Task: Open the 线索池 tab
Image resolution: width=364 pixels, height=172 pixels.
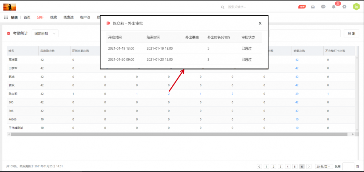Action: 69,17
